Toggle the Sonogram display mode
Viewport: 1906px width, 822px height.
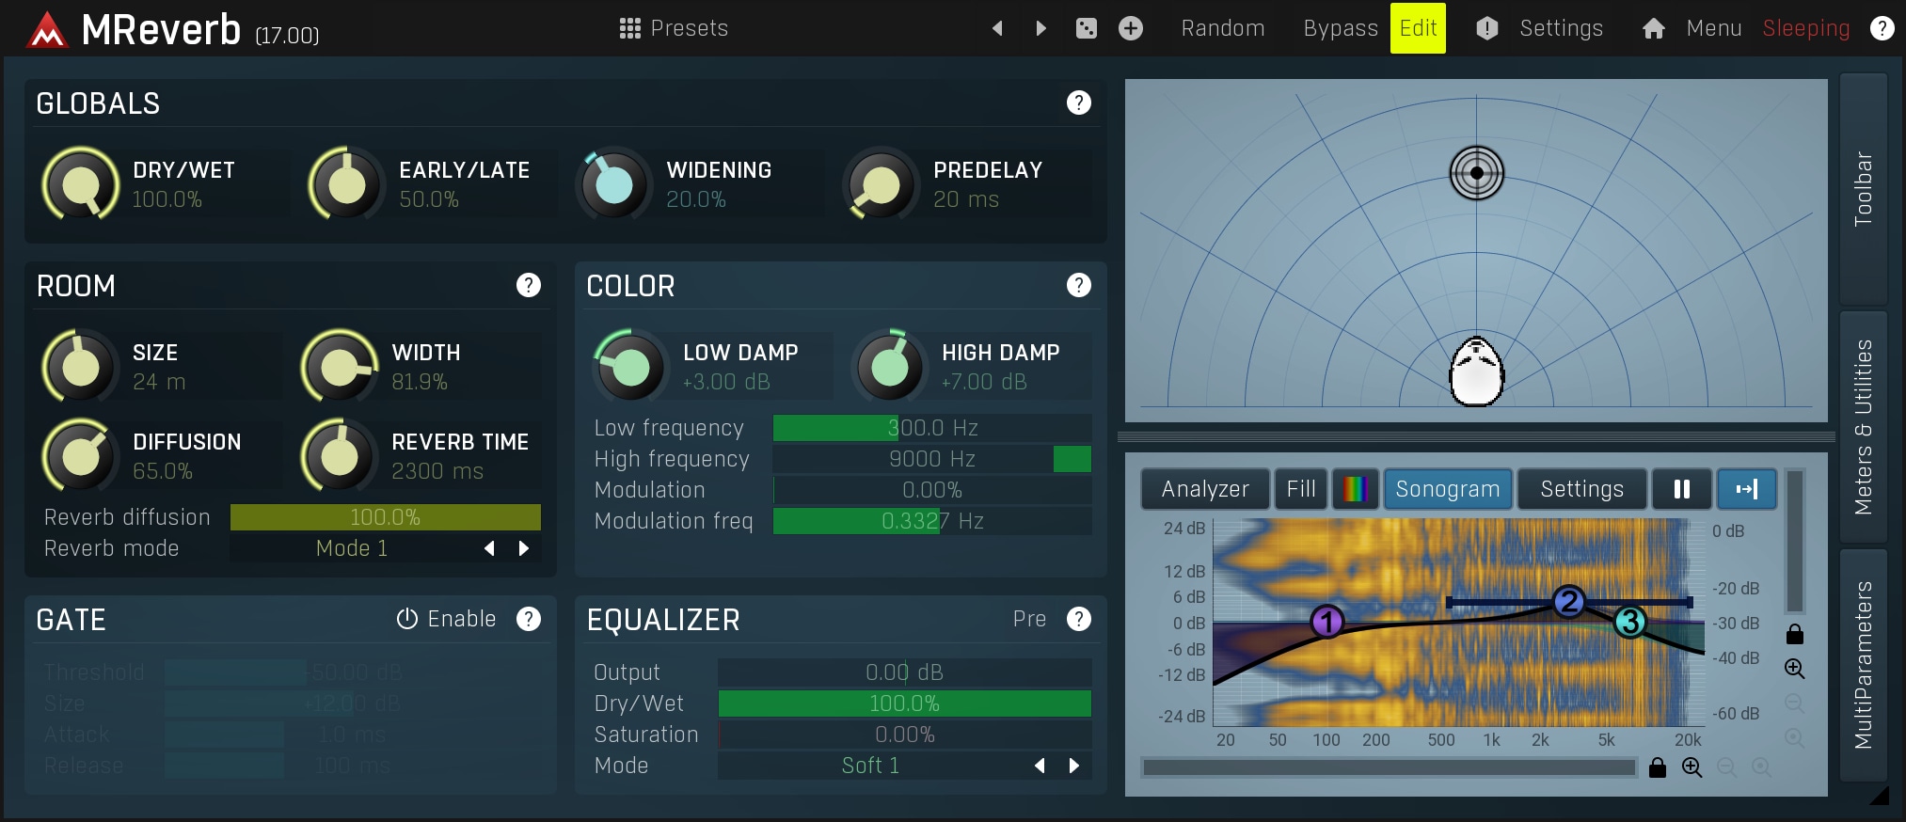click(1447, 489)
